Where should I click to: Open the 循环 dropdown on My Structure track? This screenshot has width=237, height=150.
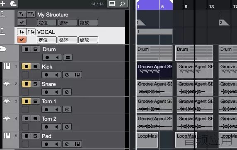pos(68,23)
